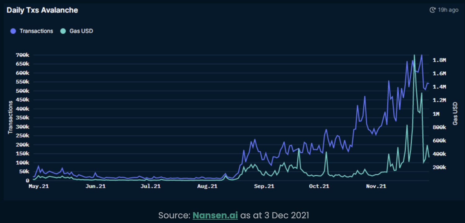Toggle the Transactions legend purple dot
This screenshot has height=223, width=465.
click(x=13, y=31)
